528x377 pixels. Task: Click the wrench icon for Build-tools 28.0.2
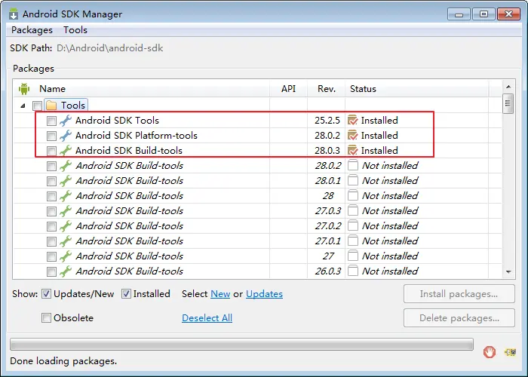pyautogui.click(x=66, y=166)
